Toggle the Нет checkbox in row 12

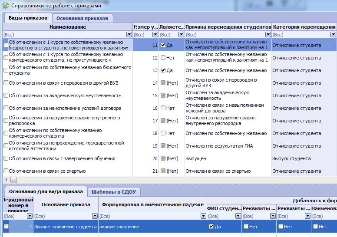point(163,57)
